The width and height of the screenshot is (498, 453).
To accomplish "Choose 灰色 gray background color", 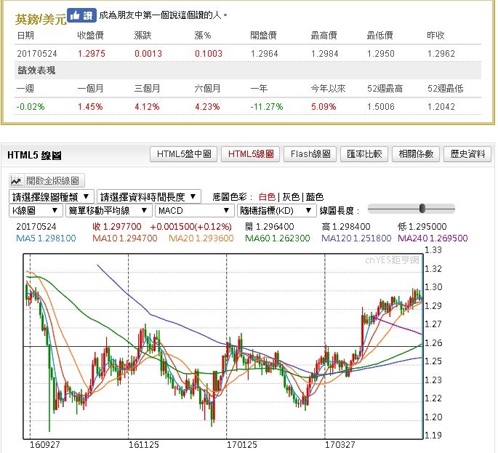I will [291, 197].
